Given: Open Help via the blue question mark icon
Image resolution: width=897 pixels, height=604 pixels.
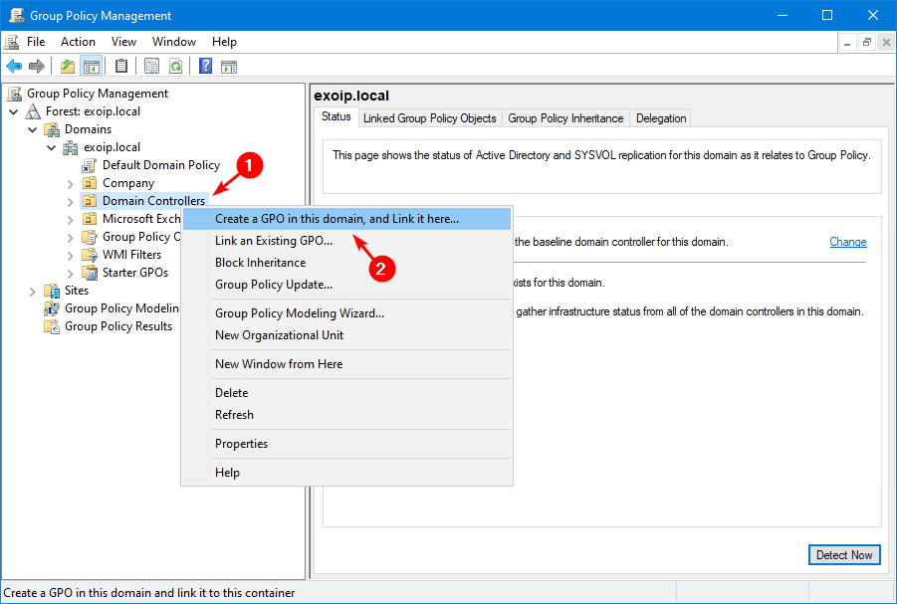Looking at the screenshot, I should click(205, 67).
